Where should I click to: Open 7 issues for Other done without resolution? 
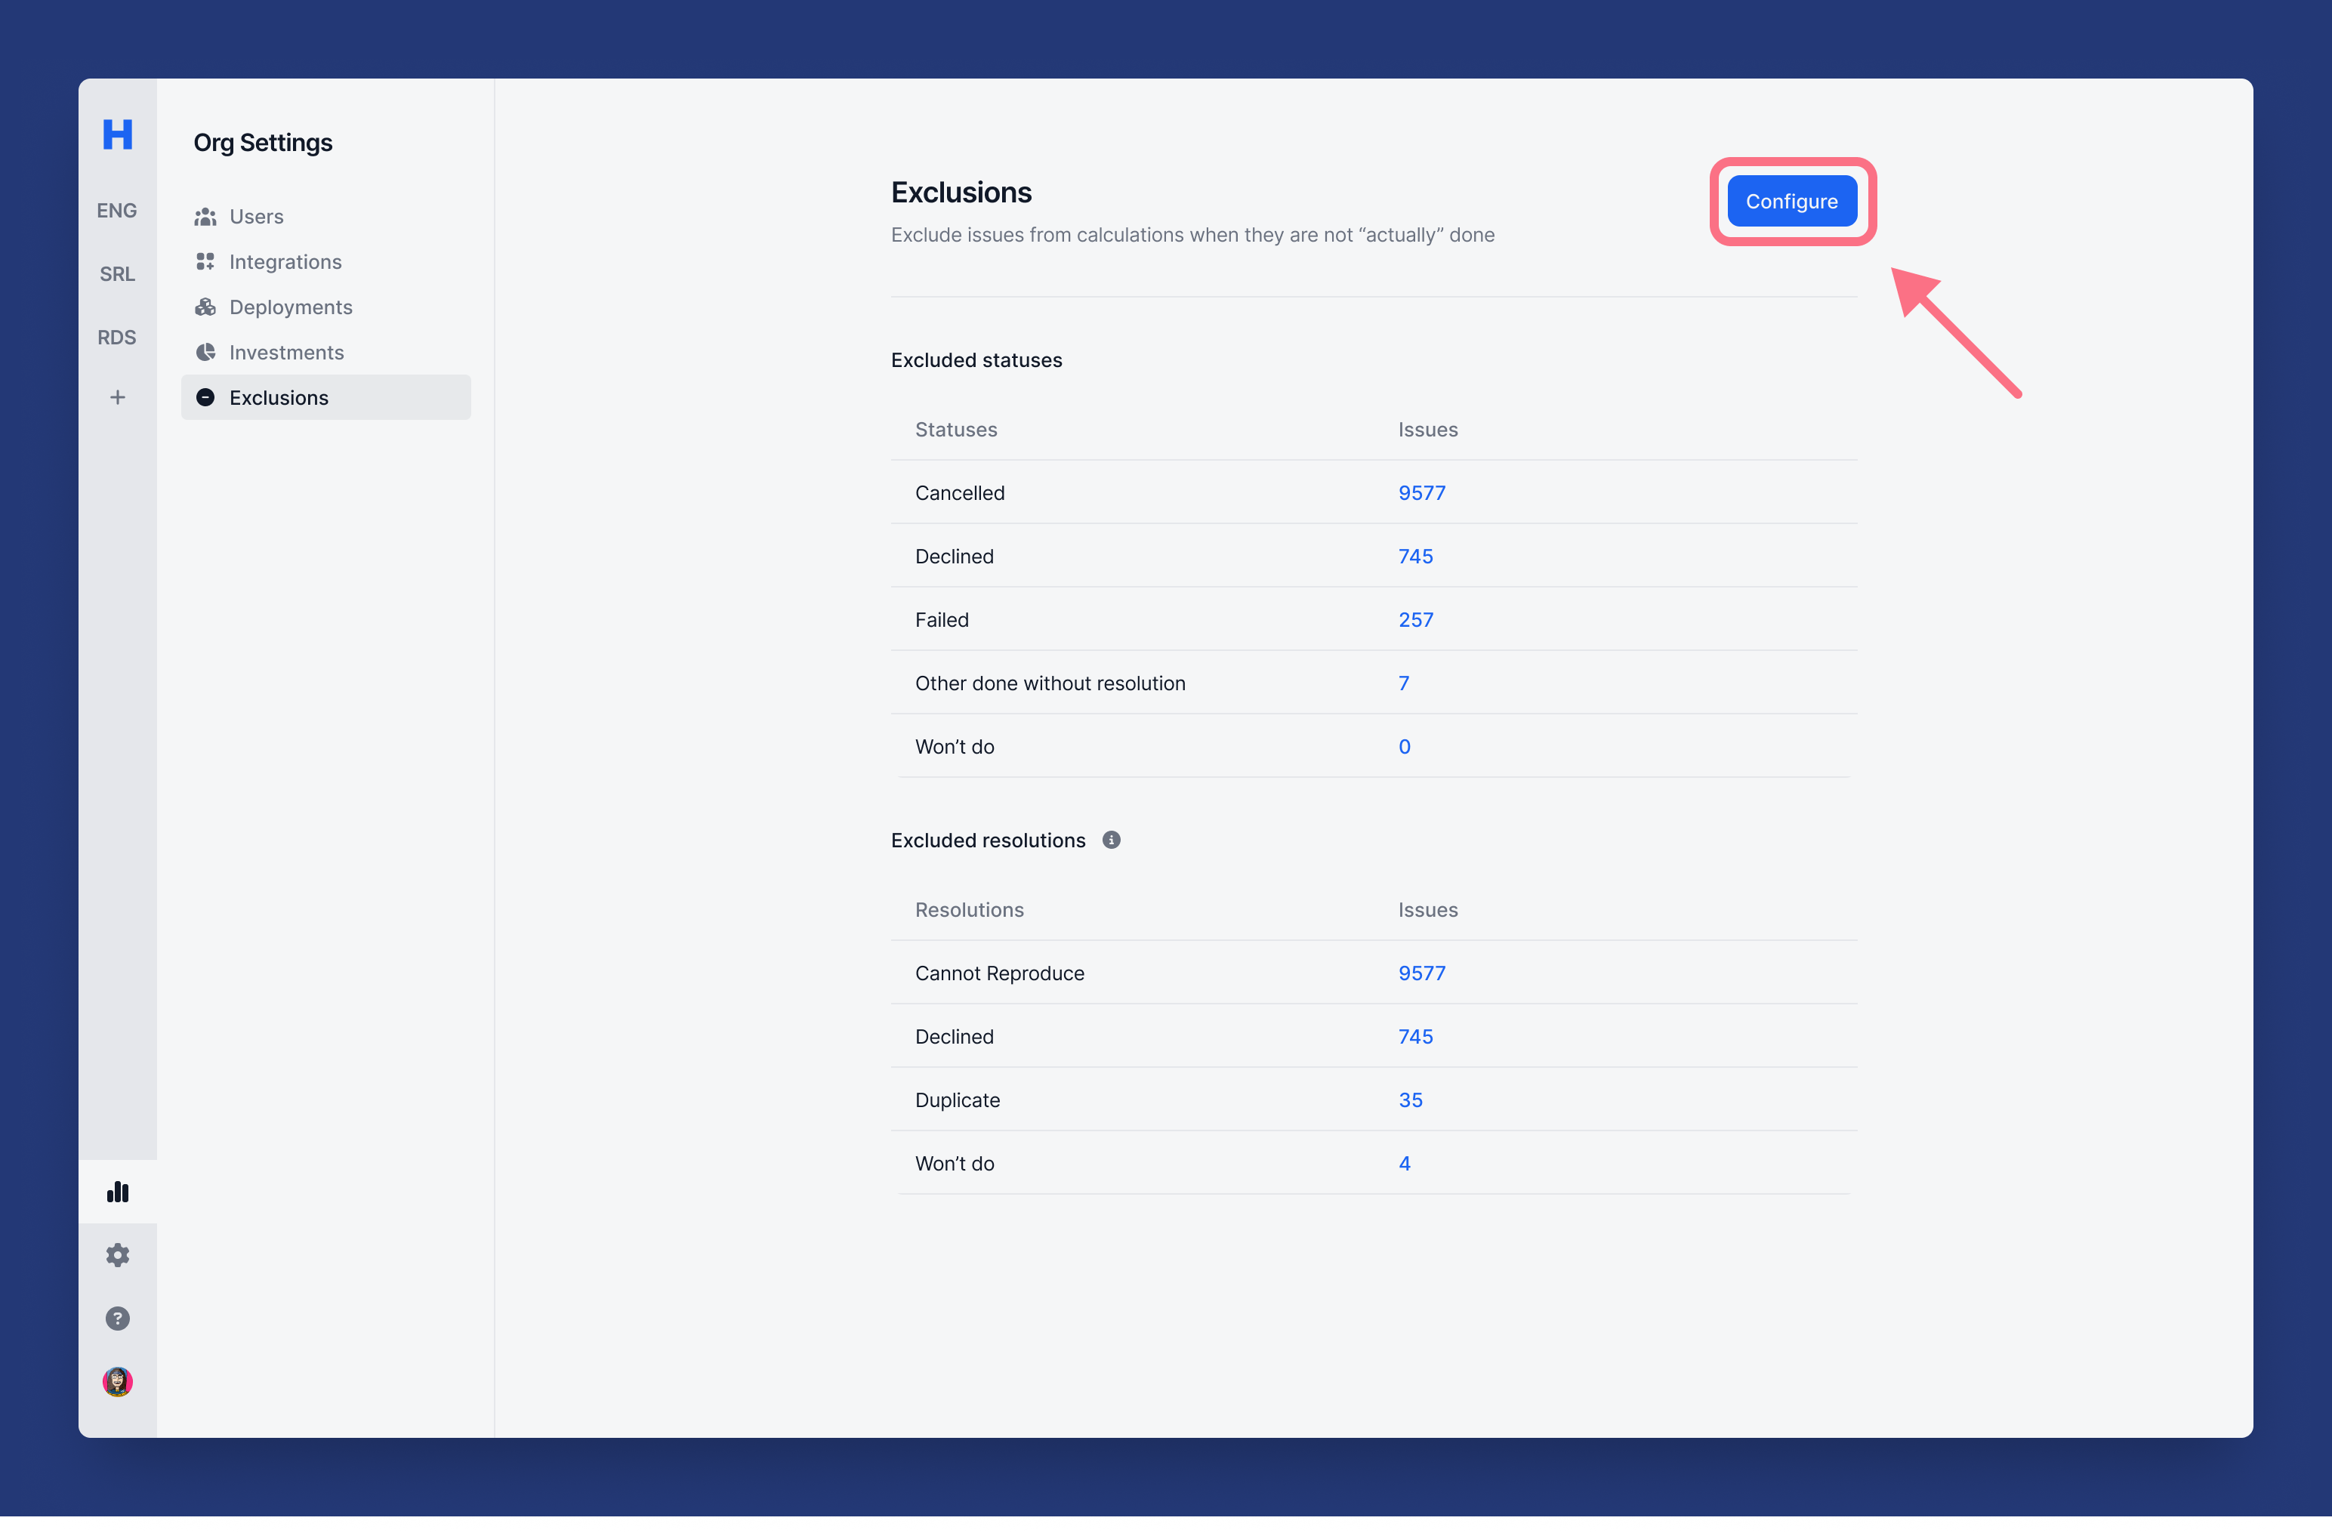(x=1403, y=683)
